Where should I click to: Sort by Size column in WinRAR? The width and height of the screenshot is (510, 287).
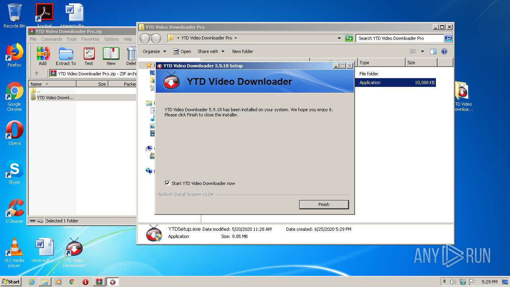coord(92,84)
